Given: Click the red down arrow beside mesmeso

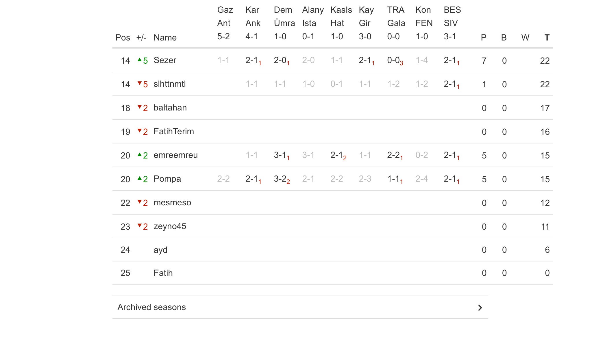Looking at the screenshot, I should [140, 202].
